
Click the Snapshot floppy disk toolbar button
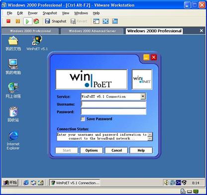[56, 21]
